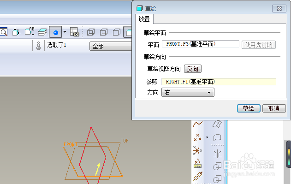The image size is (291, 184).
Task: Click the yellow direction arrow in viewport
Action: [x=98, y=169]
